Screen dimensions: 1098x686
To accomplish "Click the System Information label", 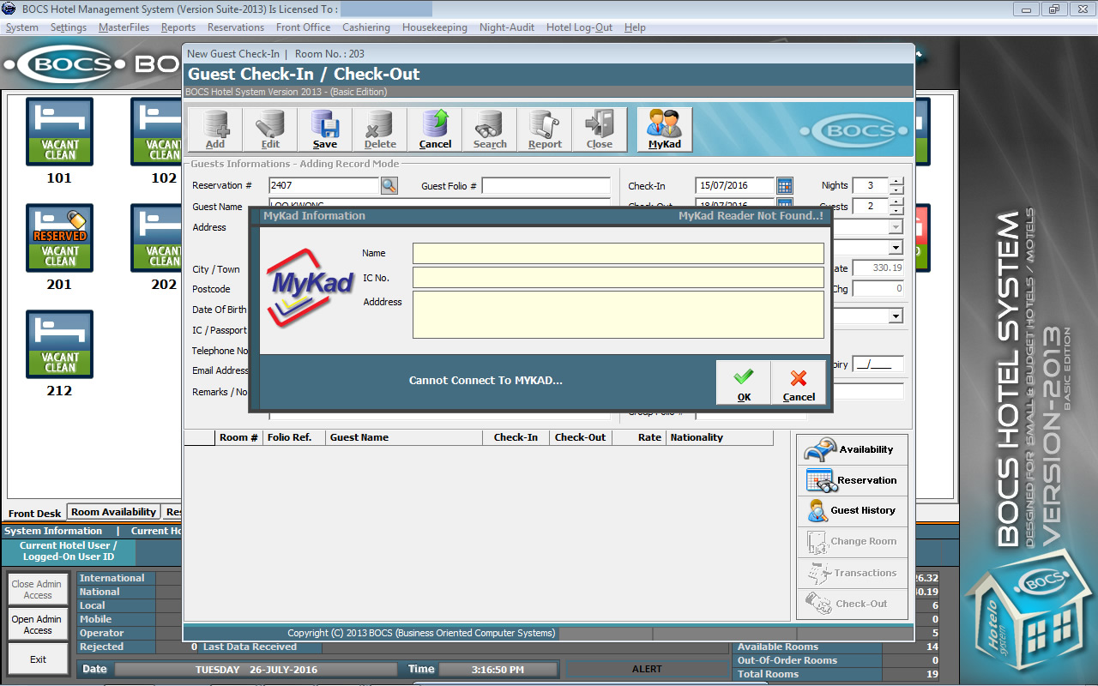I will [53, 531].
